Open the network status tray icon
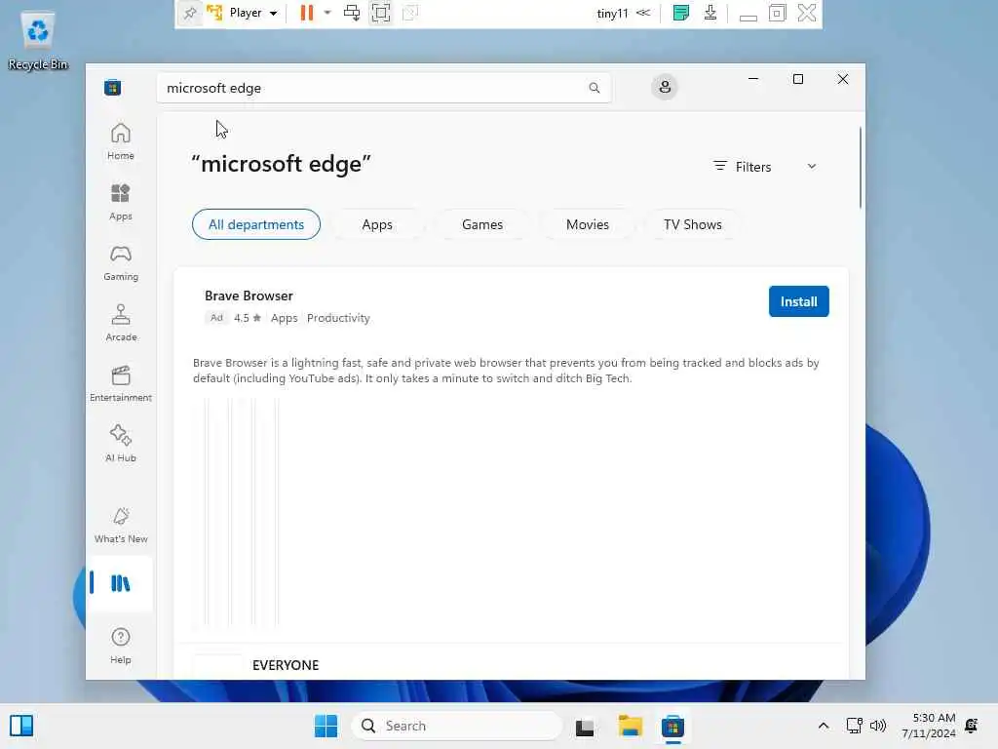The width and height of the screenshot is (998, 749). tap(854, 726)
